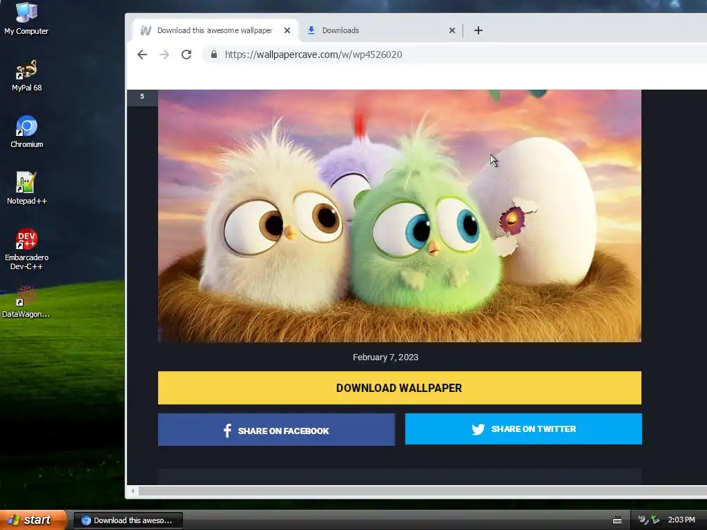Go back in browser history
The image size is (707, 530).
(x=142, y=55)
